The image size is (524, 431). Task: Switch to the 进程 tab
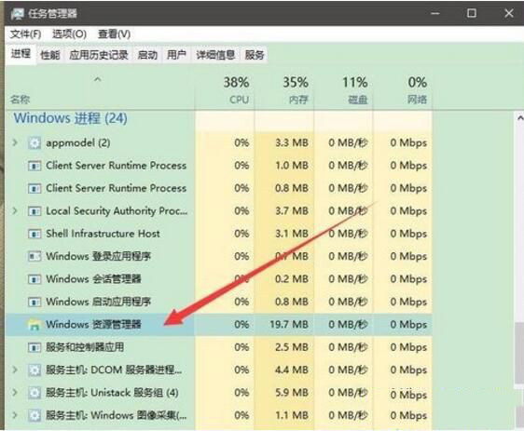21,54
